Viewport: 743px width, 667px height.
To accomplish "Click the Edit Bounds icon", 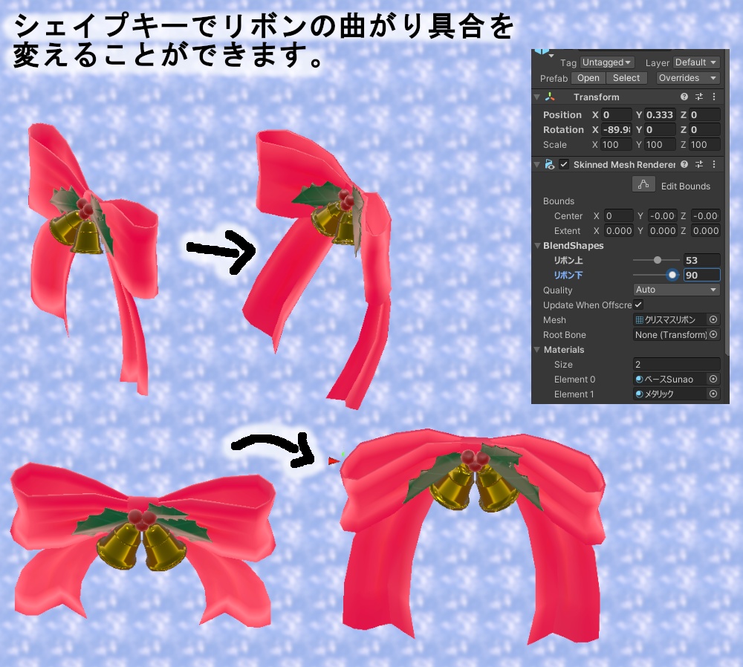I will click(643, 185).
